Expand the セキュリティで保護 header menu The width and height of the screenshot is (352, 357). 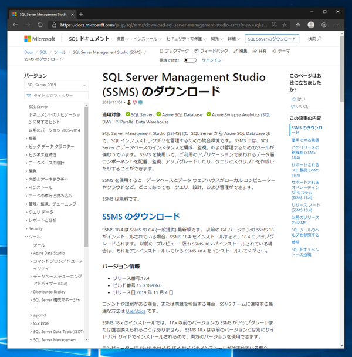[x=186, y=39]
